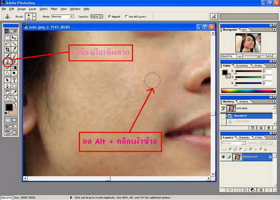Viewport: 280px width, 200px height.
Task: Open Layers panel menu arrow
Action: (x=274, y=137)
